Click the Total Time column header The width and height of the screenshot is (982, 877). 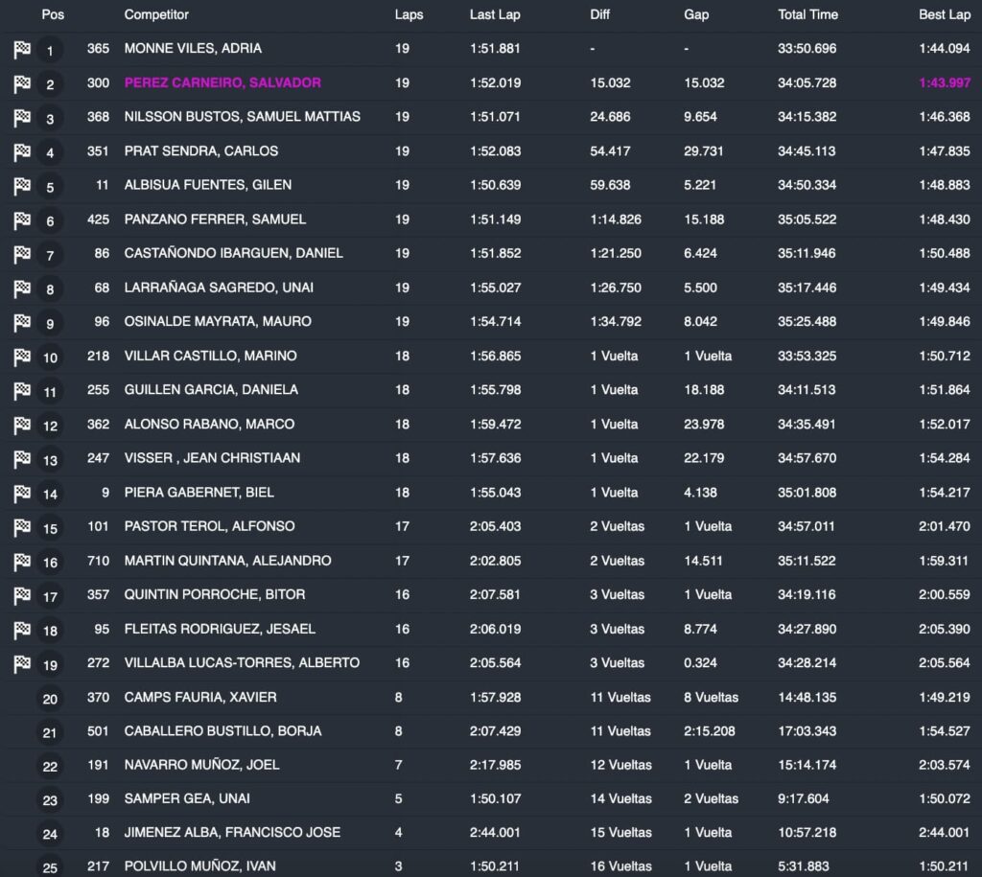pyautogui.click(x=807, y=14)
